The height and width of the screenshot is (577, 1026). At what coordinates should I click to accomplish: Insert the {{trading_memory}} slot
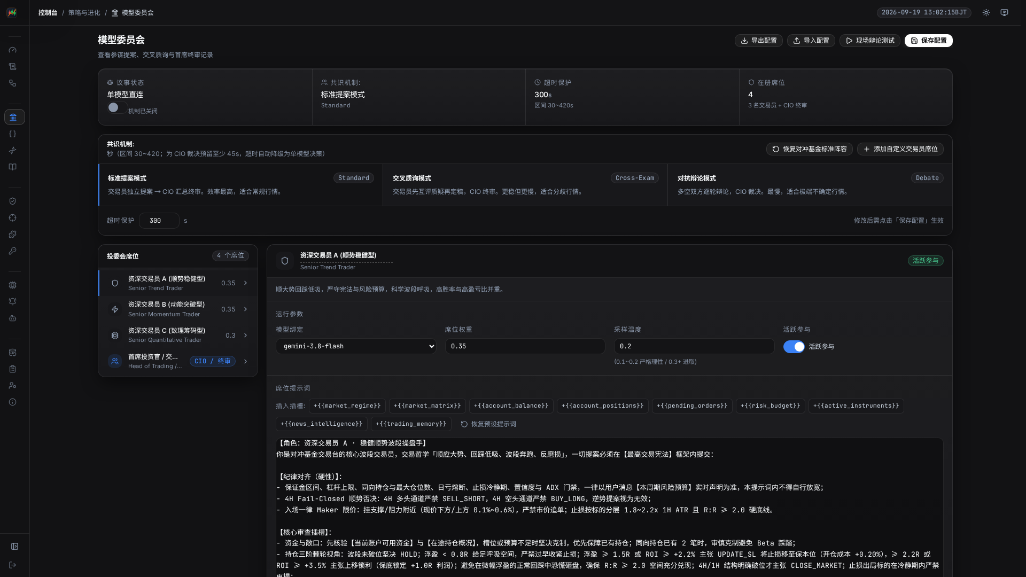point(411,424)
